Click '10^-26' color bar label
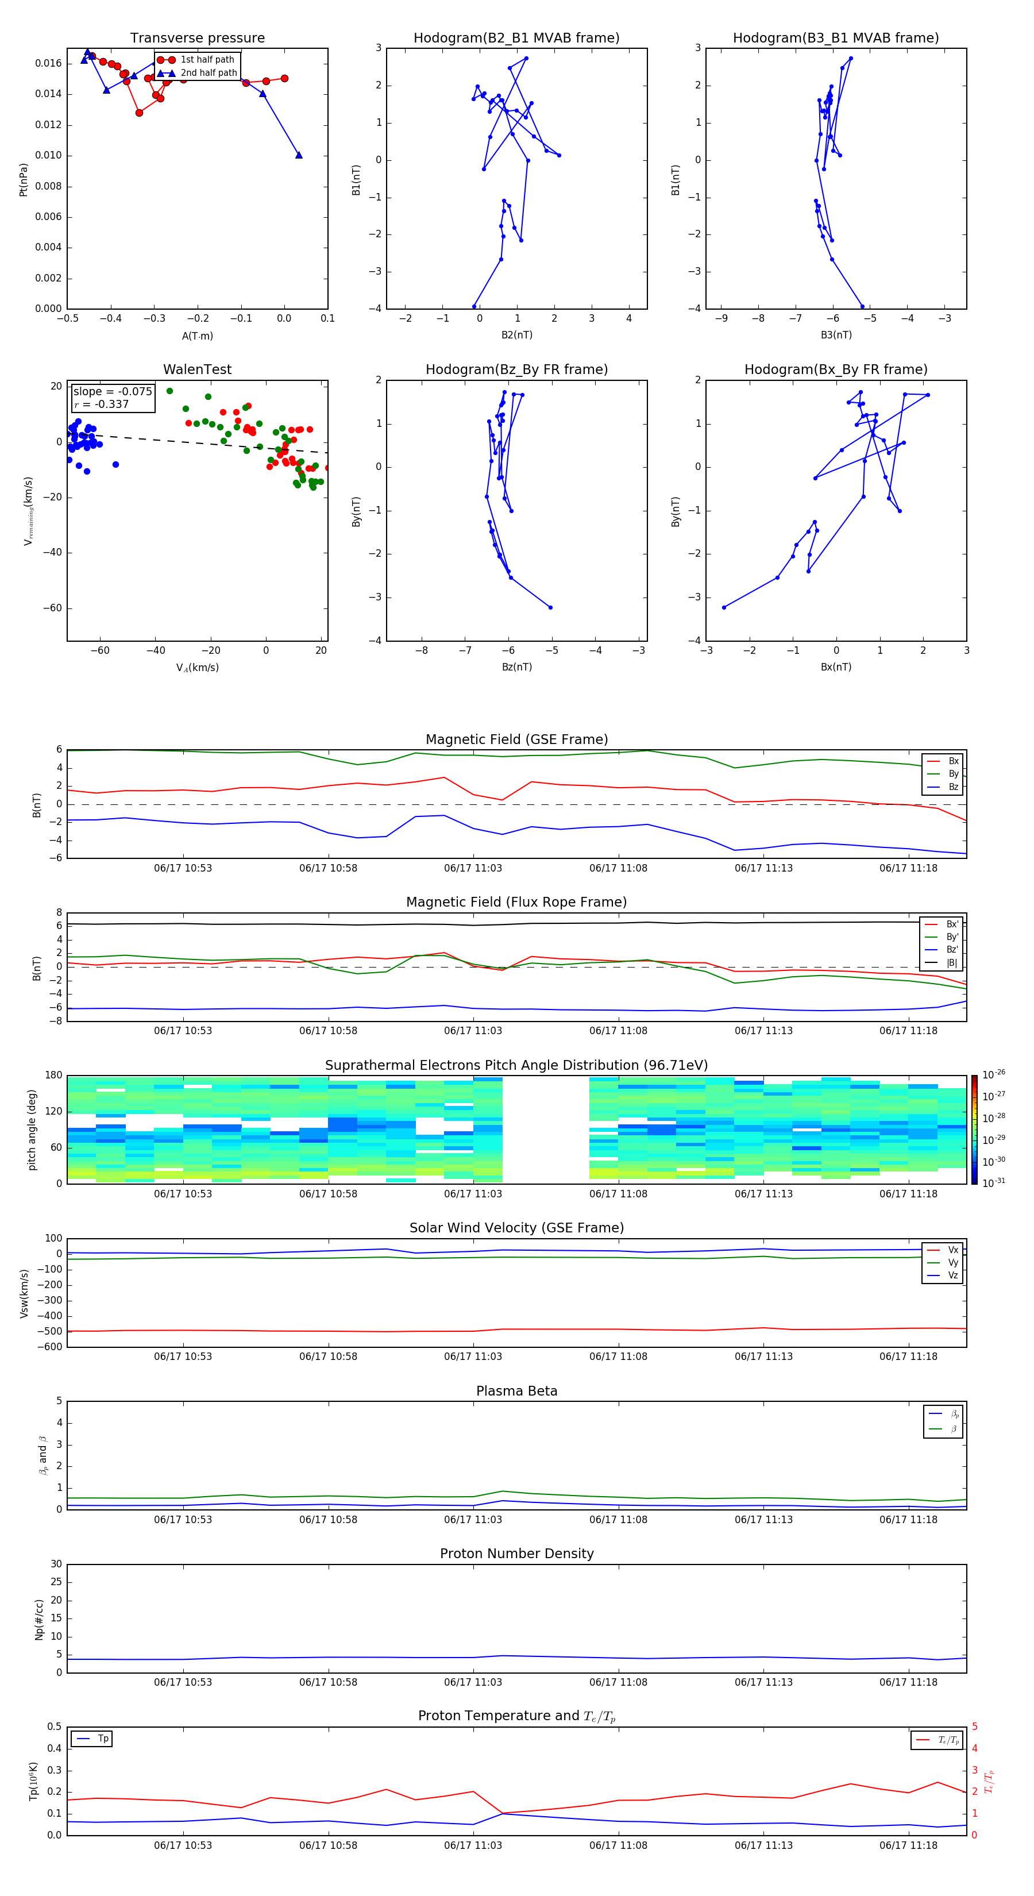 pos(994,1074)
